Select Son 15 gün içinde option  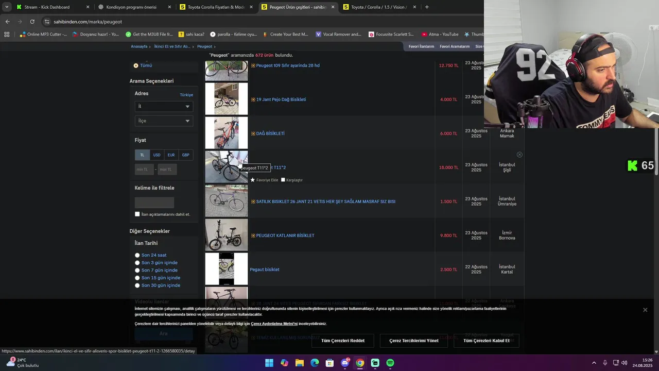pos(137,278)
